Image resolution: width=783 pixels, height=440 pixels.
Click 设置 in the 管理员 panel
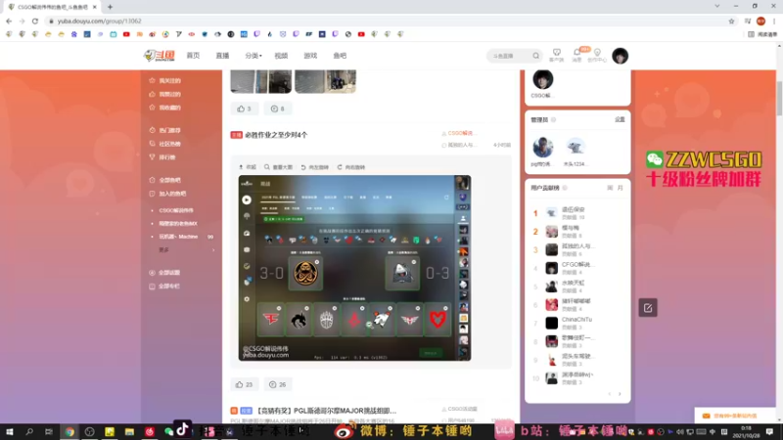pyautogui.click(x=620, y=119)
